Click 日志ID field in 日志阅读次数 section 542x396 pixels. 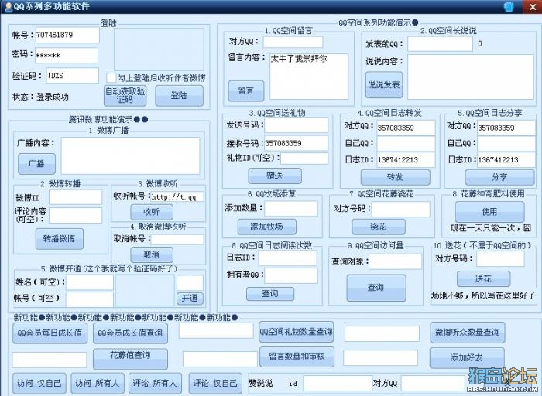pyautogui.click(x=288, y=258)
